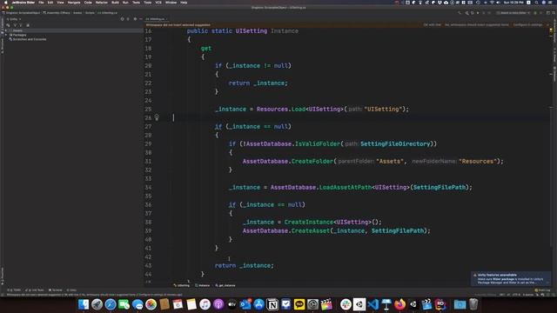The width and height of the screenshot is (557, 313).
Task: Click the macOS clock in menu bar
Action: point(513,3)
